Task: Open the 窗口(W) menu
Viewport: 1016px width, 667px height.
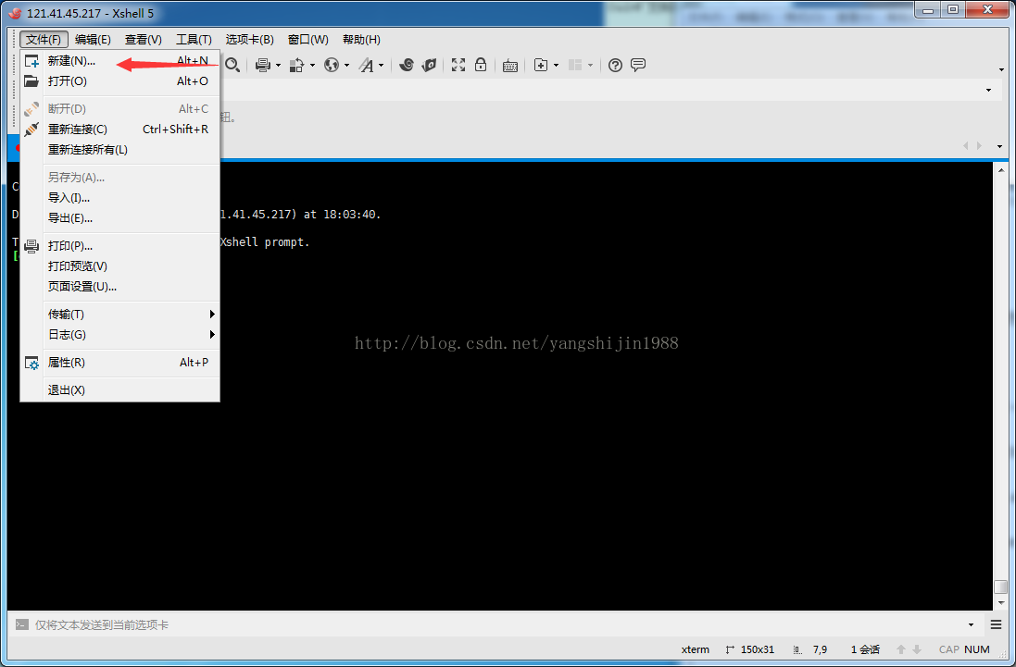Action: click(x=307, y=40)
